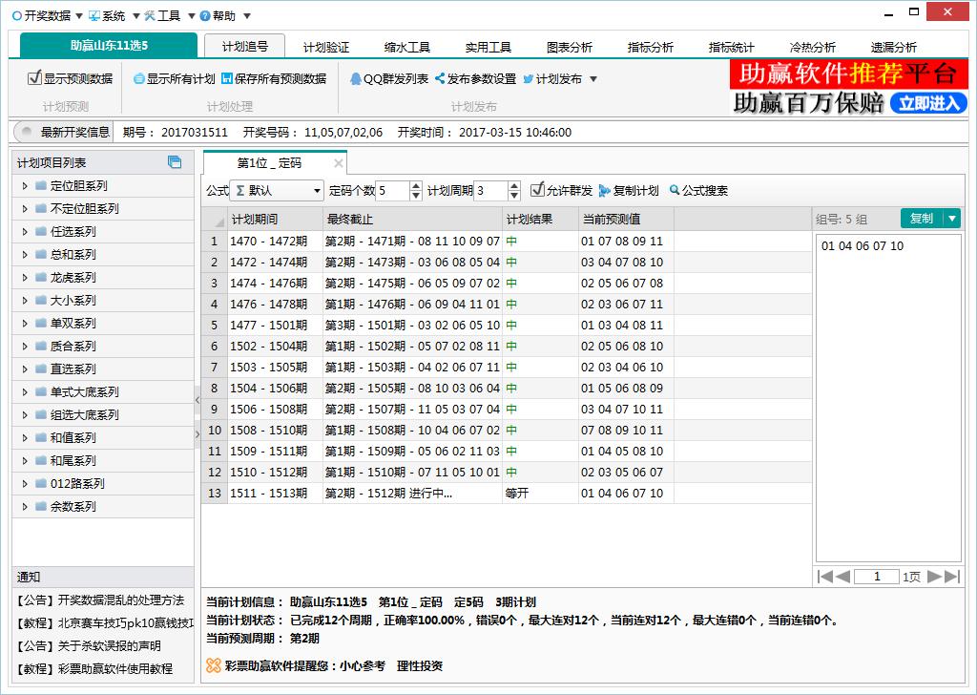Expand the 定位胆系列 tree node
Viewport: 977px width, 695px height.
coord(25,186)
